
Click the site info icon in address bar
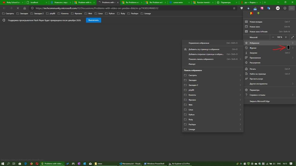[32, 8]
